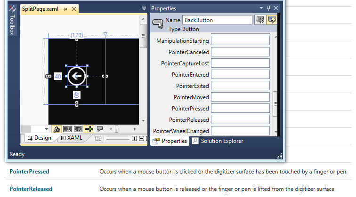Switch to the Properties bottom tab
Screen dimensions: 356x197
(x=170, y=141)
